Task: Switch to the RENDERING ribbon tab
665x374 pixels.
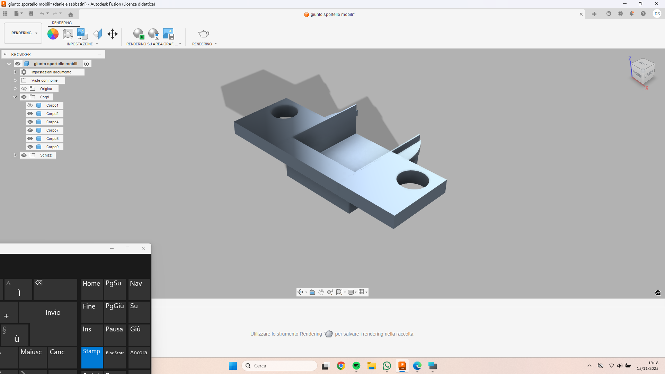Action: click(x=62, y=23)
